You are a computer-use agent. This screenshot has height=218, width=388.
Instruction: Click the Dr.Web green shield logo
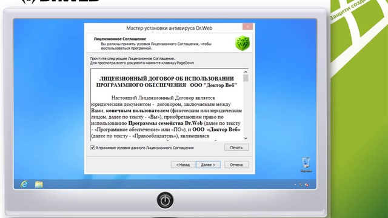tap(242, 43)
